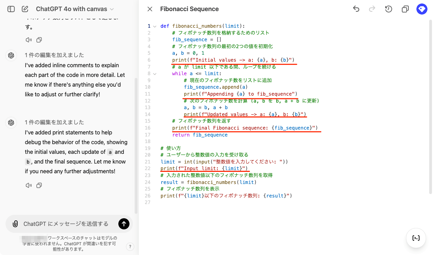Click the '# 使い方' comment line
This screenshot has width=433, height=255.
point(171,148)
